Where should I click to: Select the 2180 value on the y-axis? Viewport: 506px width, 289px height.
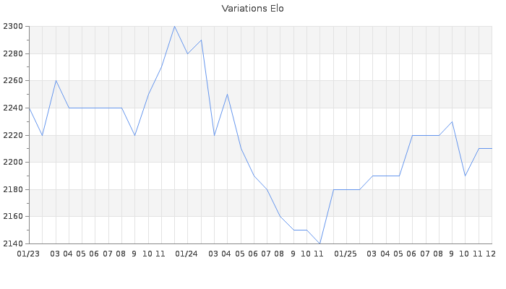(x=13, y=189)
